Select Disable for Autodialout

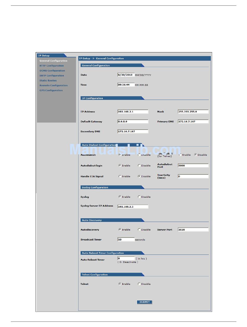(x=139, y=155)
